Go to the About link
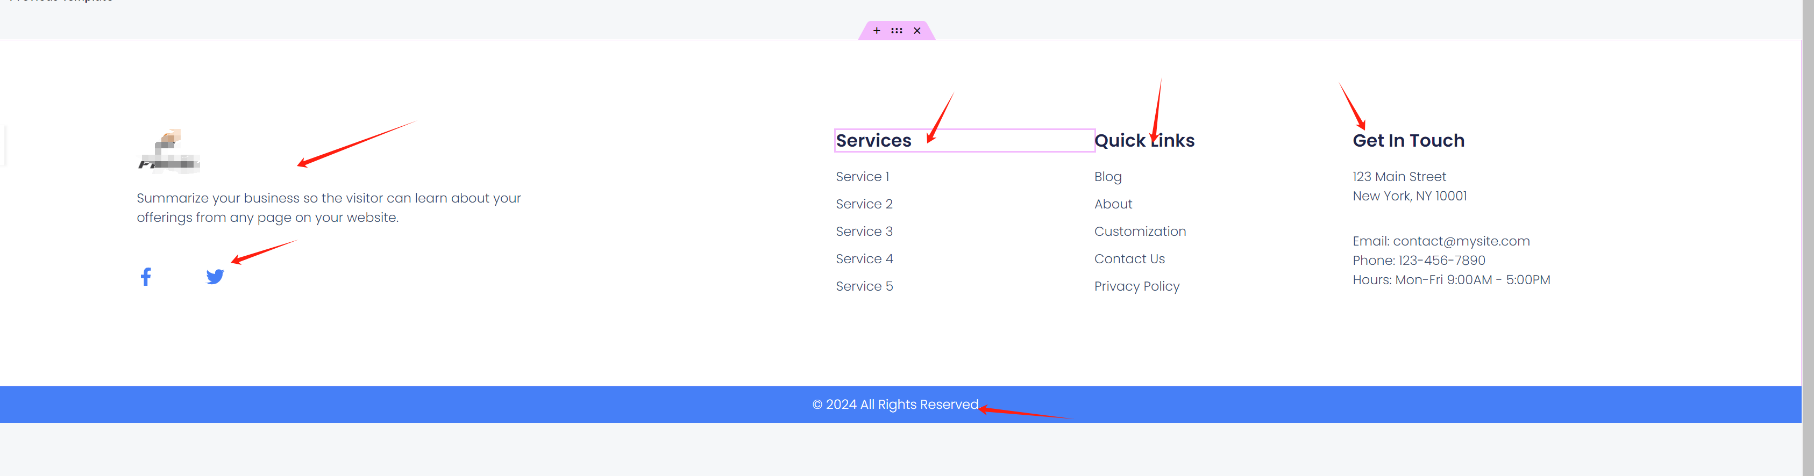The height and width of the screenshot is (476, 1814). [x=1113, y=204]
